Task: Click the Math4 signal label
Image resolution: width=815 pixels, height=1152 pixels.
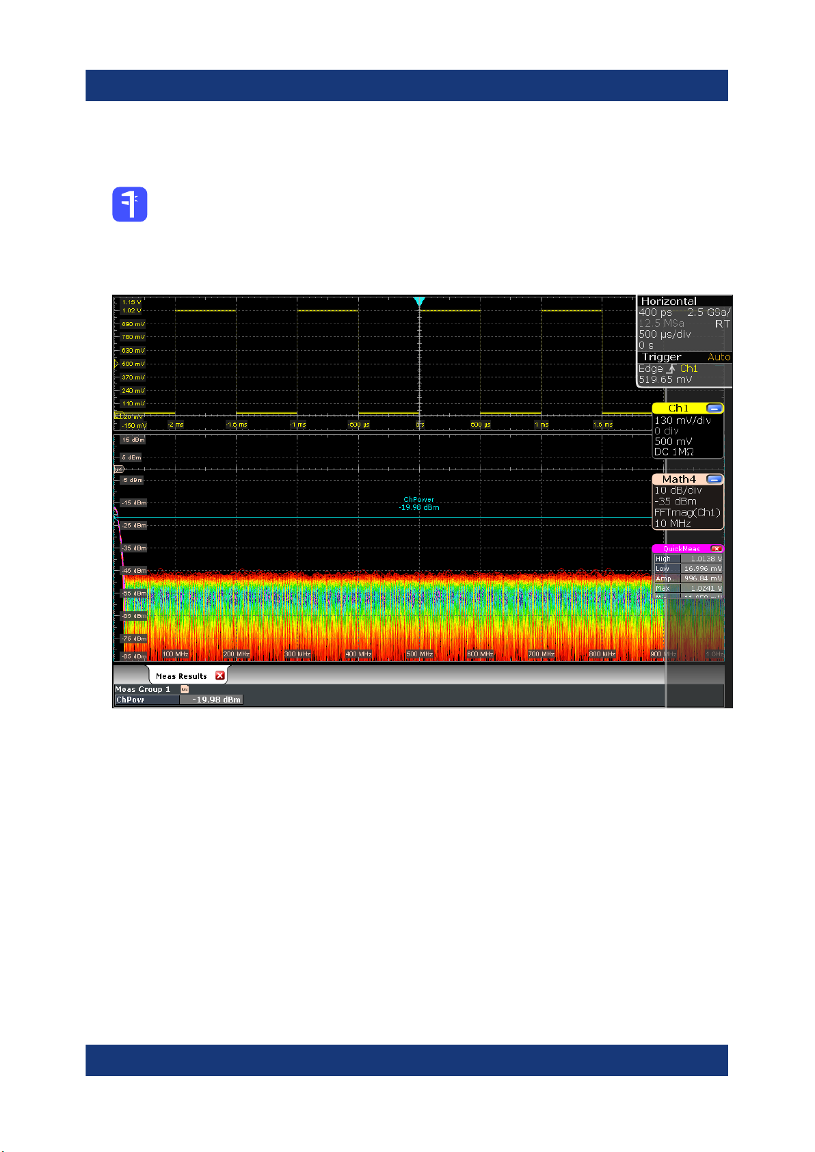Action: point(679,479)
